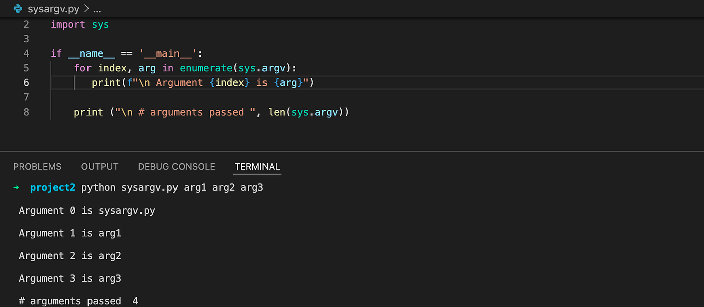Click the print statement on line 6
The height and width of the screenshot is (307, 704).
pos(106,82)
